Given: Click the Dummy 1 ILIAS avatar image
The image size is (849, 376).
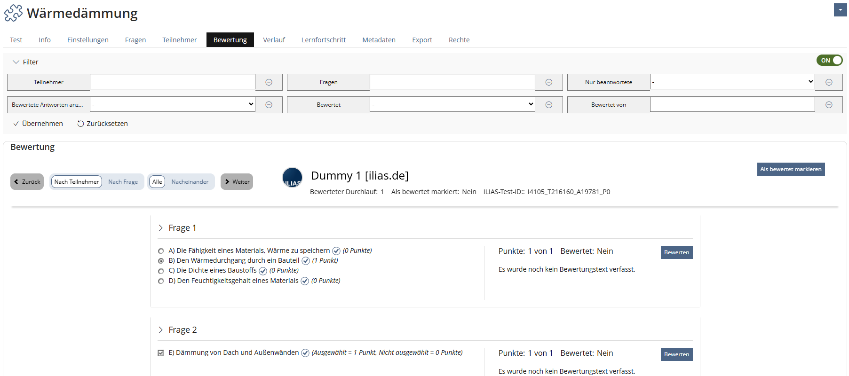Looking at the screenshot, I should [292, 177].
